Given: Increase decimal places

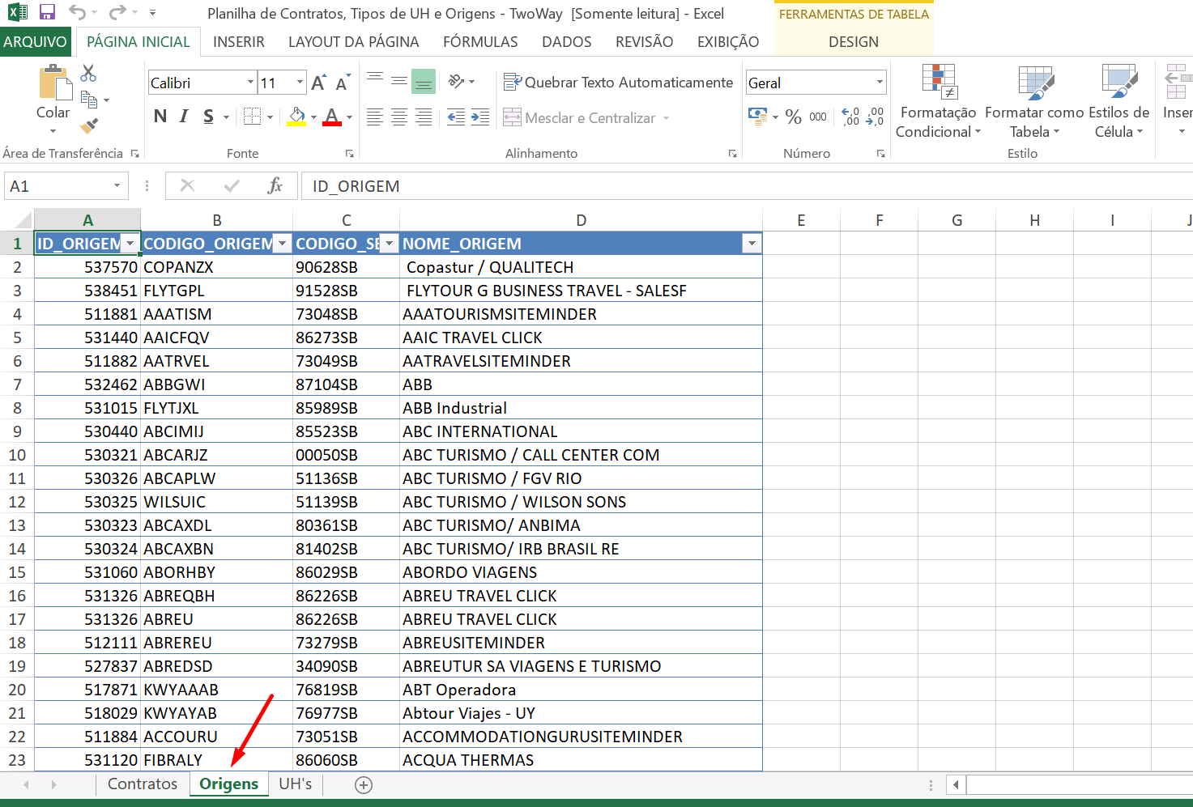Looking at the screenshot, I should point(850,117).
